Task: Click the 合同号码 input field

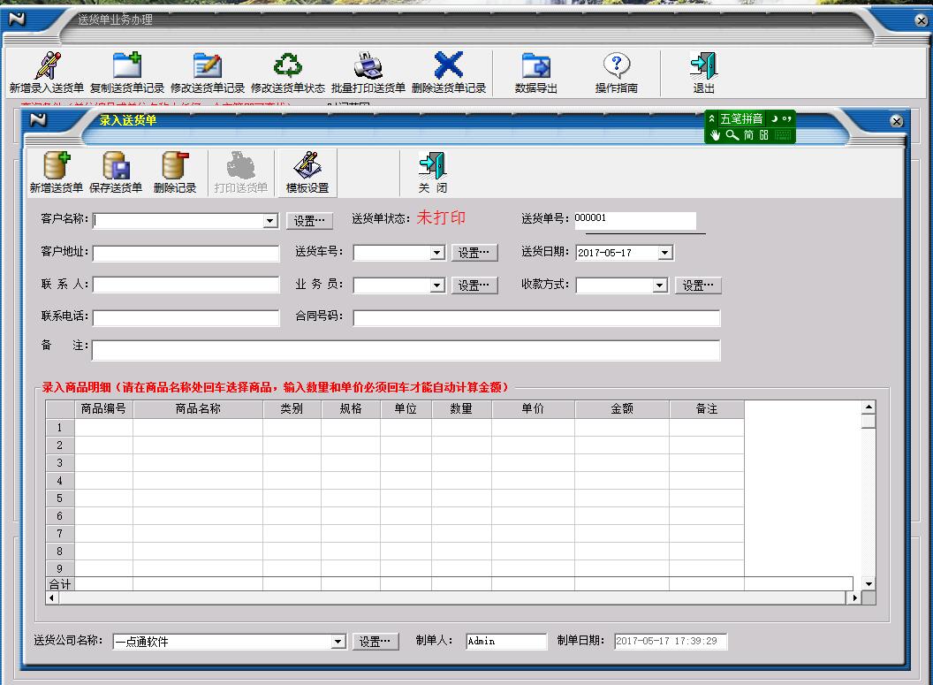Action: tap(536, 318)
